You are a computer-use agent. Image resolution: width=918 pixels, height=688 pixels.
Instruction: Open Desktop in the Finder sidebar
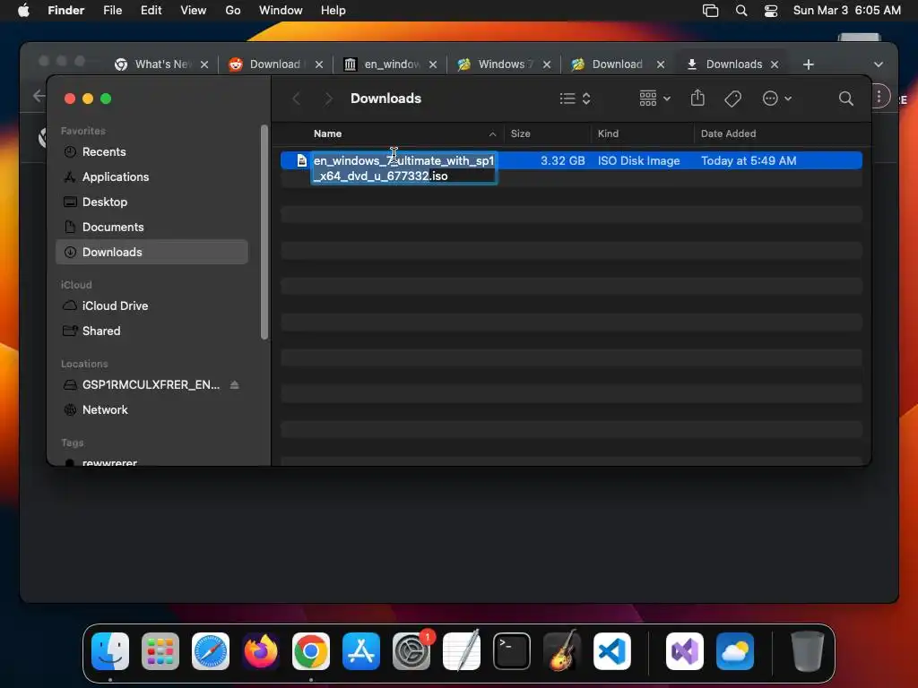tap(105, 202)
